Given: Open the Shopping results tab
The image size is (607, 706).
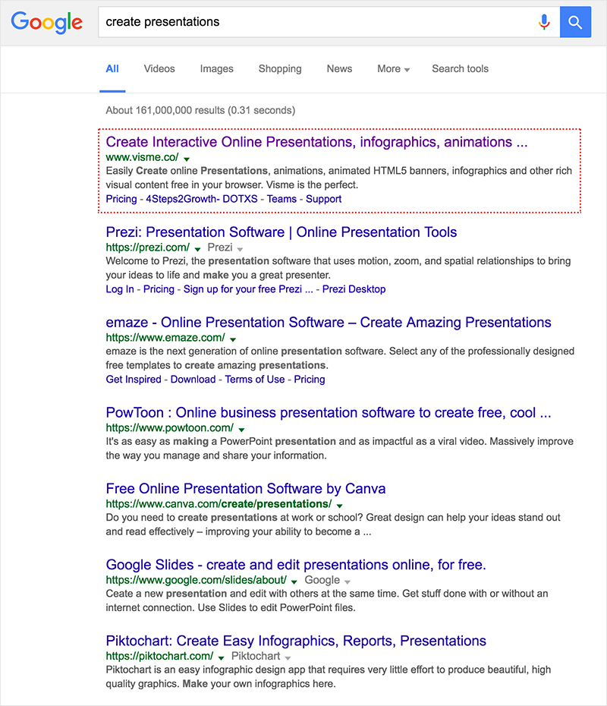Looking at the screenshot, I should 280,69.
